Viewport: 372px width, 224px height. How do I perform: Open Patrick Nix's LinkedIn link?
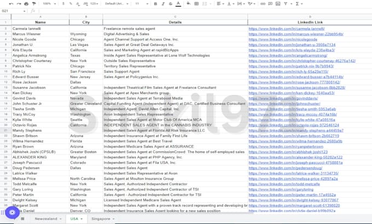tap(291, 66)
